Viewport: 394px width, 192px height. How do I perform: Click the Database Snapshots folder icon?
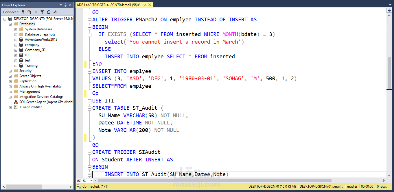[21, 34]
